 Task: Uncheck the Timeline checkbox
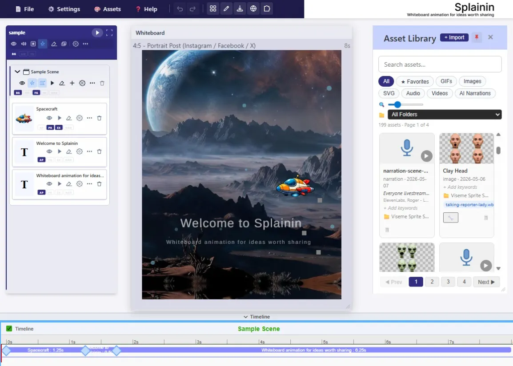click(x=9, y=328)
